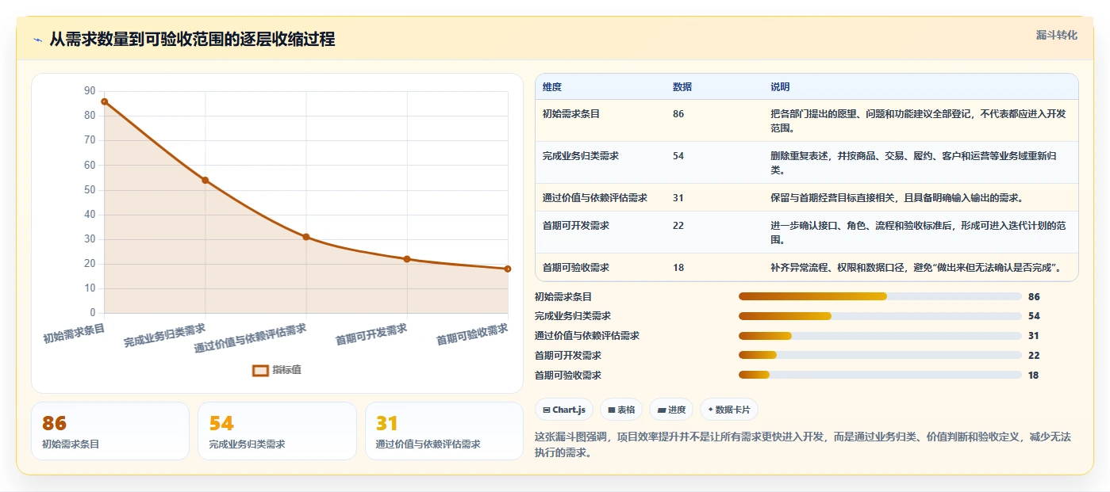
Task: Click the chart data point for 通过价值与依赖评估需求
Action: 306,237
